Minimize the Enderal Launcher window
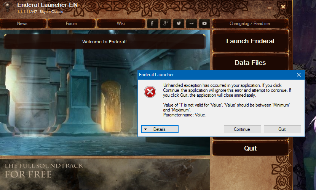This screenshot has width=316, height=190. pyautogui.click(x=270, y=7)
